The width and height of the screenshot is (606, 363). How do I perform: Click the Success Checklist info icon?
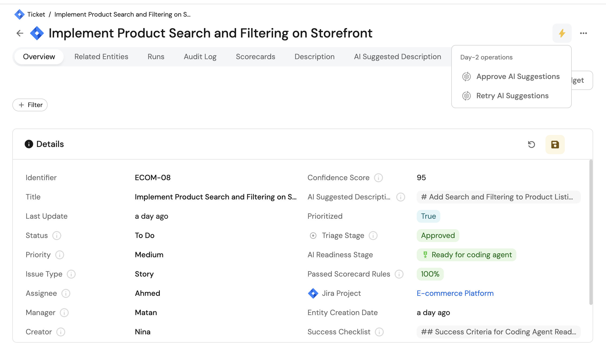(x=379, y=332)
